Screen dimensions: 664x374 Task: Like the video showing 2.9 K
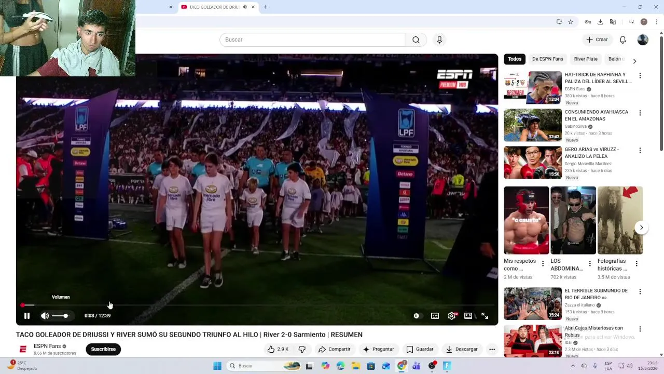278,349
